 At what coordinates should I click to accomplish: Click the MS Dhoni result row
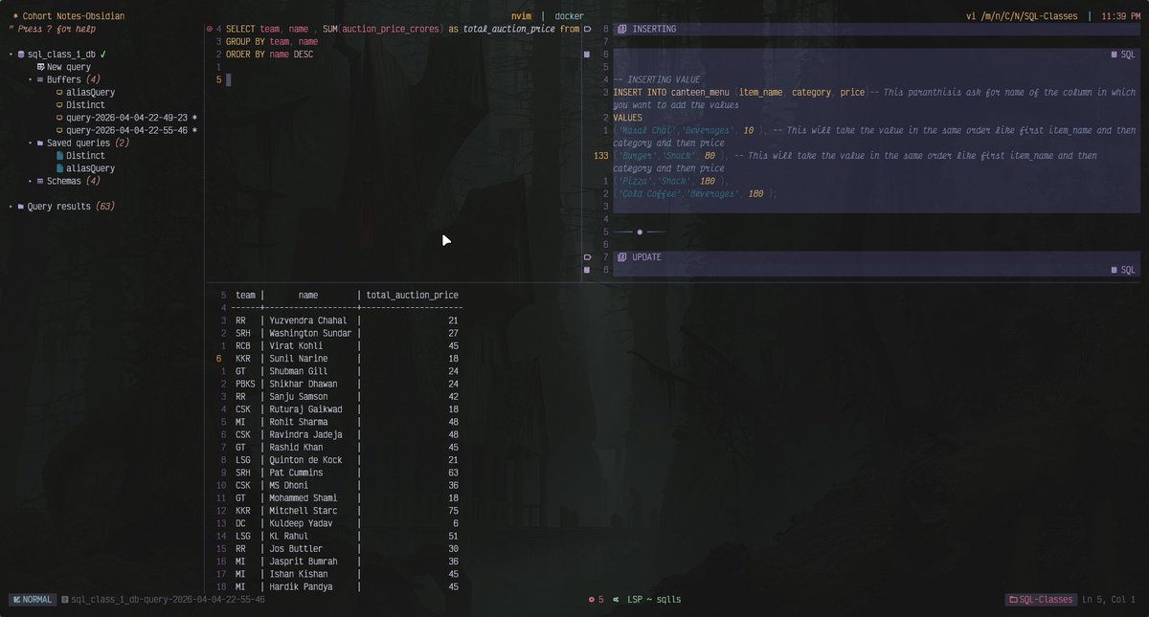click(347, 485)
